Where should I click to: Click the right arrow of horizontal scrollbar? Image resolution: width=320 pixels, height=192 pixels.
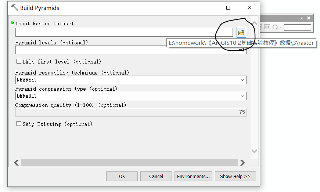[x=242, y=163]
